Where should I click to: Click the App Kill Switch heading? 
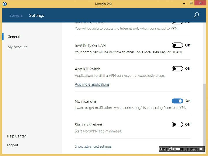tap(88, 69)
